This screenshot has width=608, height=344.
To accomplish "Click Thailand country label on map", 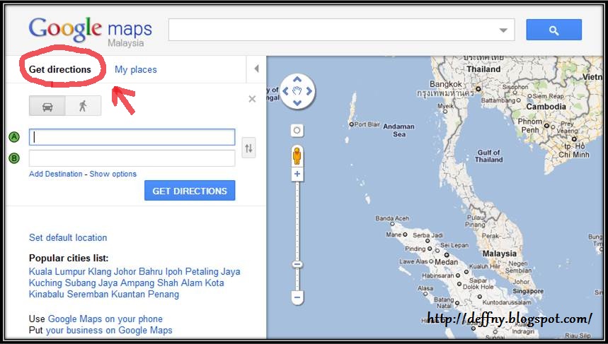I will 483,69.
